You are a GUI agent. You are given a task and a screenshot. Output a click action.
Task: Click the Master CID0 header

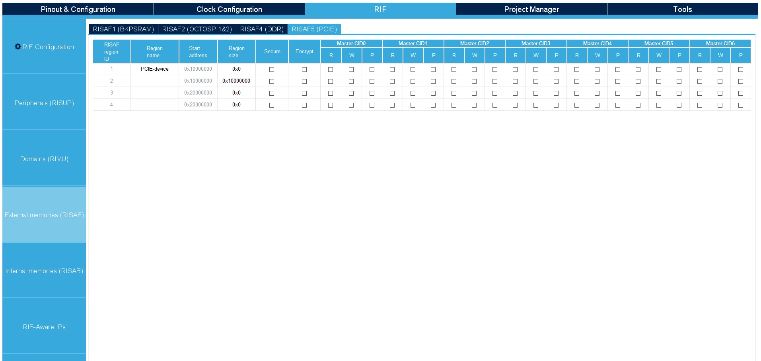pyautogui.click(x=351, y=43)
